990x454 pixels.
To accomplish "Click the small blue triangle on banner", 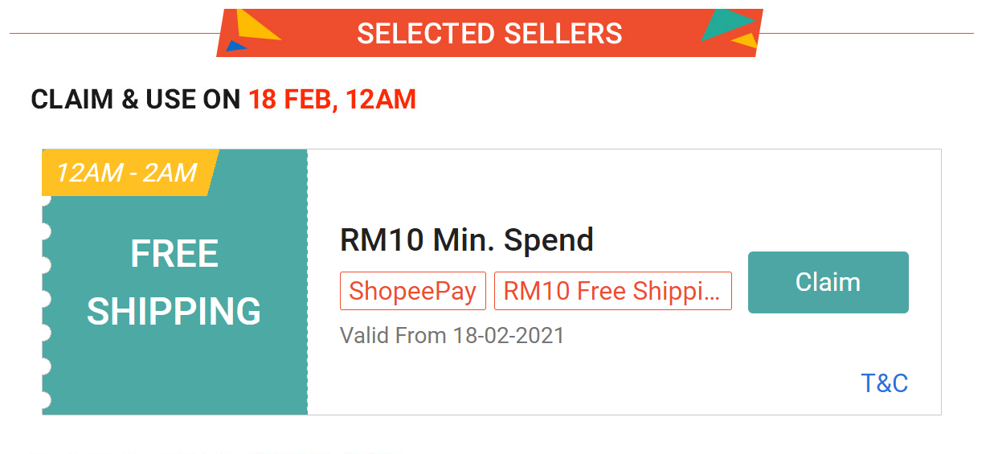I will (235, 46).
